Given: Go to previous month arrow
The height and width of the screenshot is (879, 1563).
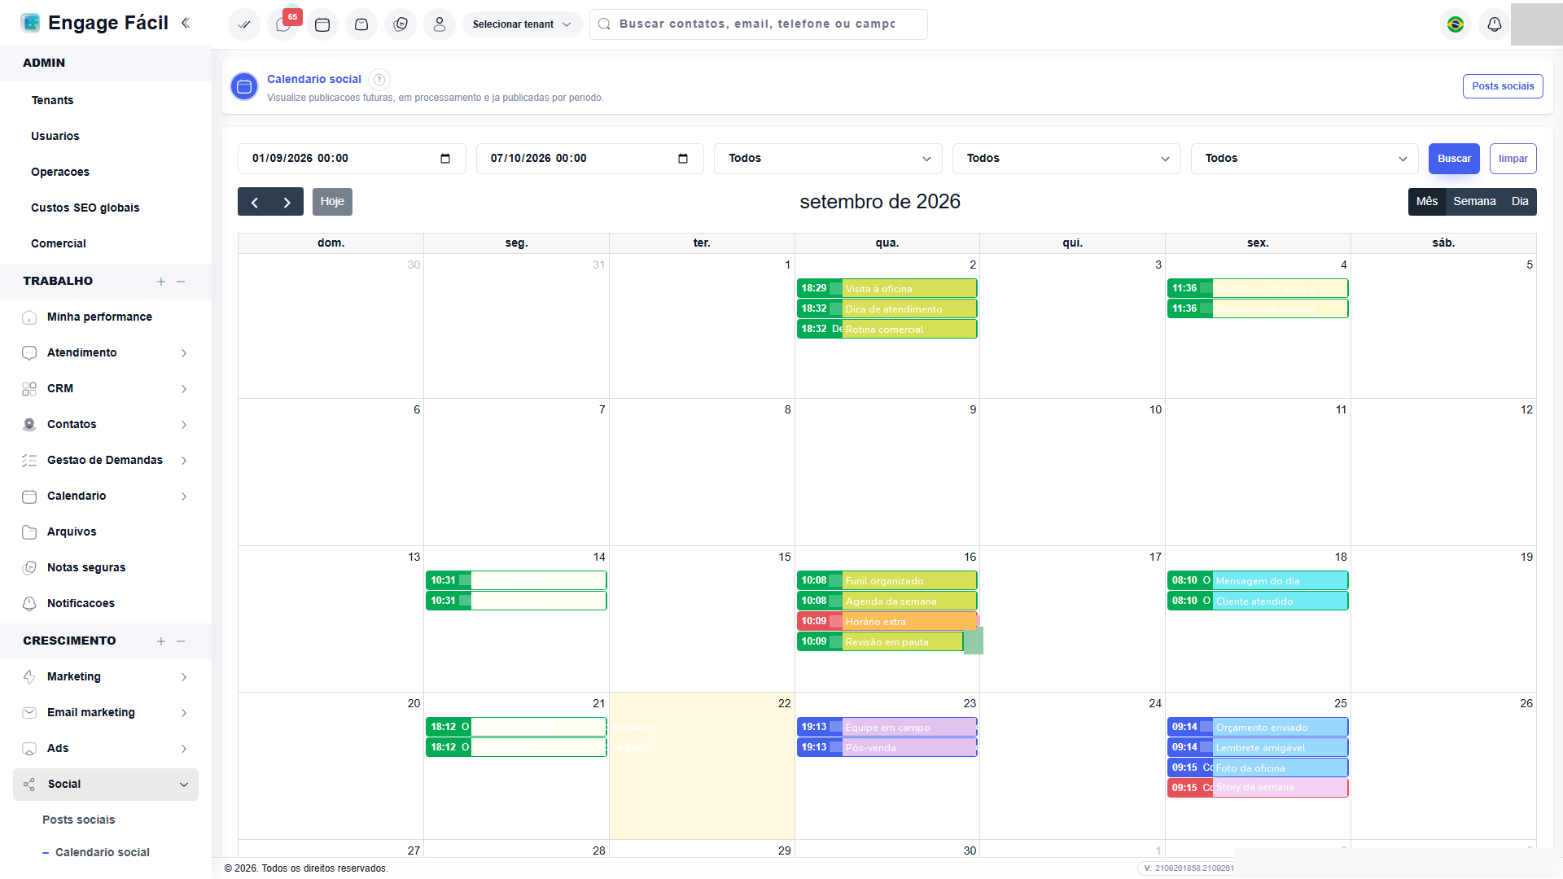Looking at the screenshot, I should pos(255,202).
